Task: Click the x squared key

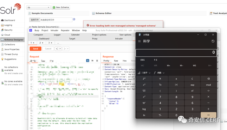Action: point(144,85)
